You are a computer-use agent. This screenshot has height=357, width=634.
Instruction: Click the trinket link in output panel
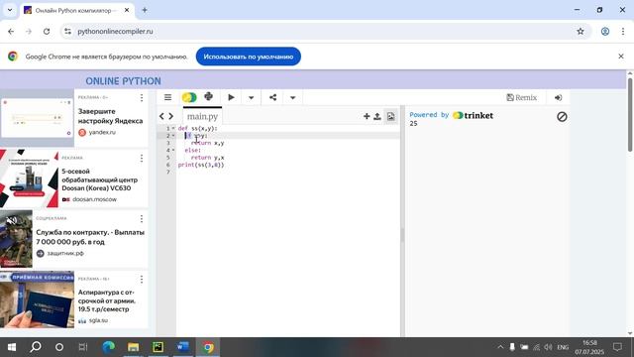474,115
